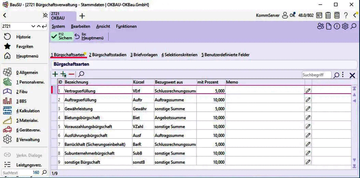Screen dimensions: 360x178
Task: Open 8 Verwaltung module
Action: (28, 140)
